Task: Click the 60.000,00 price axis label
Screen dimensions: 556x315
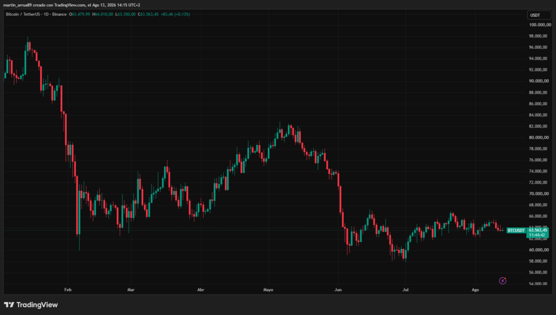Action: (x=538, y=250)
